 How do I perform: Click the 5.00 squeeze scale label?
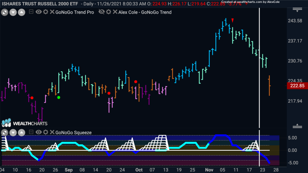tap(292, 138)
